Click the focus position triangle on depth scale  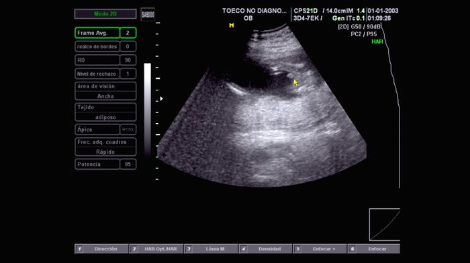click(162, 98)
